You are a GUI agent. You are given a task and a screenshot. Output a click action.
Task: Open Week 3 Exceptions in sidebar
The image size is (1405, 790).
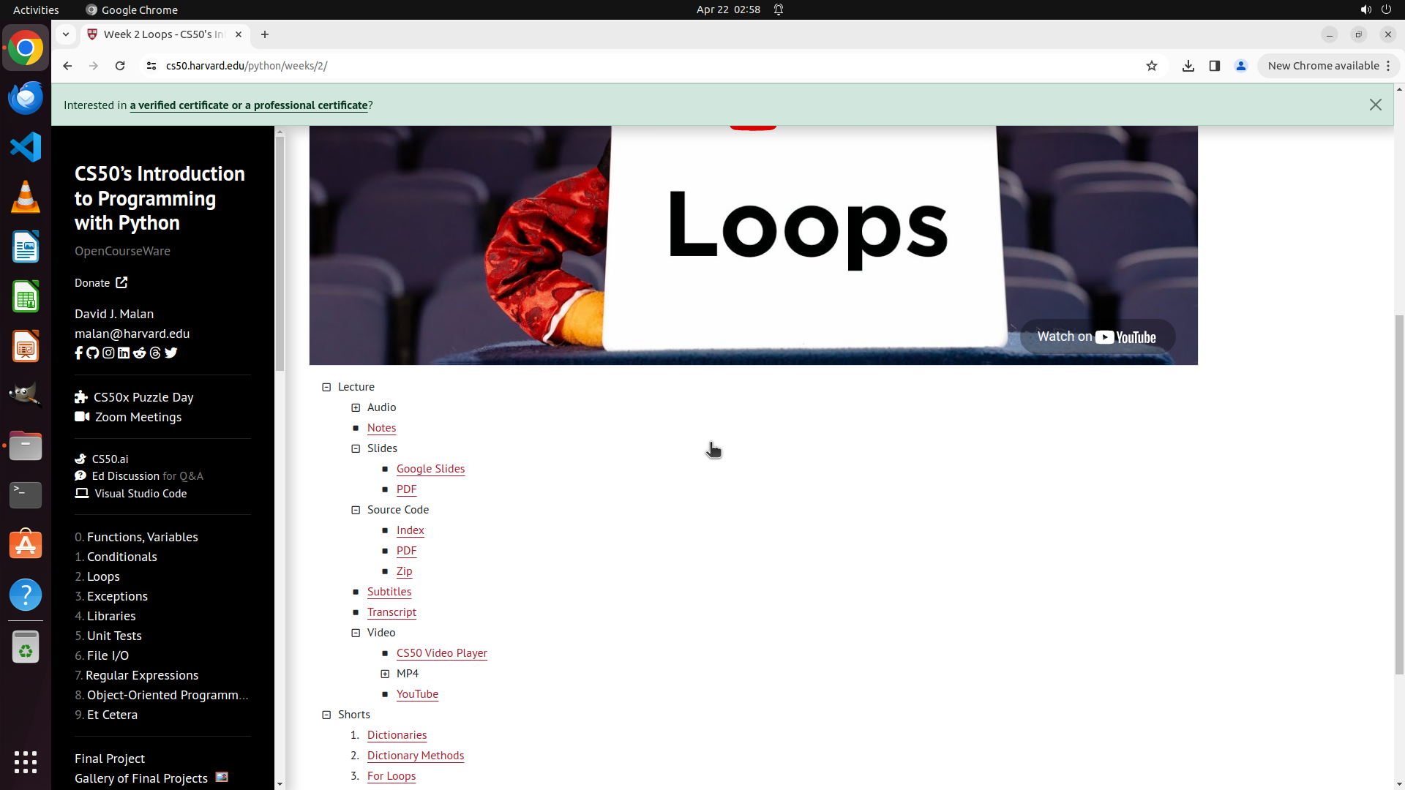(116, 596)
